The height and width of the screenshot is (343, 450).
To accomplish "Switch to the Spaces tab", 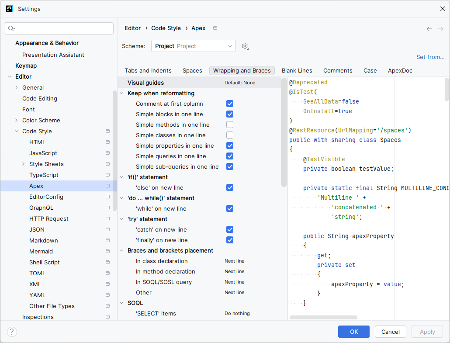I will pyautogui.click(x=192, y=71).
